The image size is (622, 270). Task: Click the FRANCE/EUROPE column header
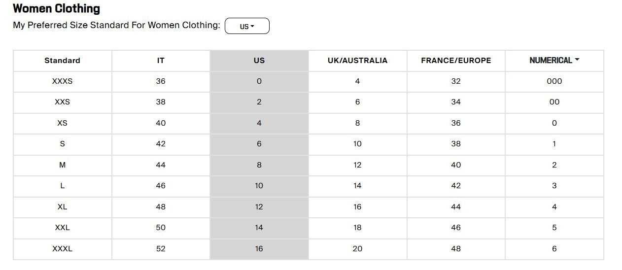click(456, 61)
